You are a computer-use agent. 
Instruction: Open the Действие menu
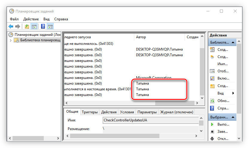pos(31,19)
